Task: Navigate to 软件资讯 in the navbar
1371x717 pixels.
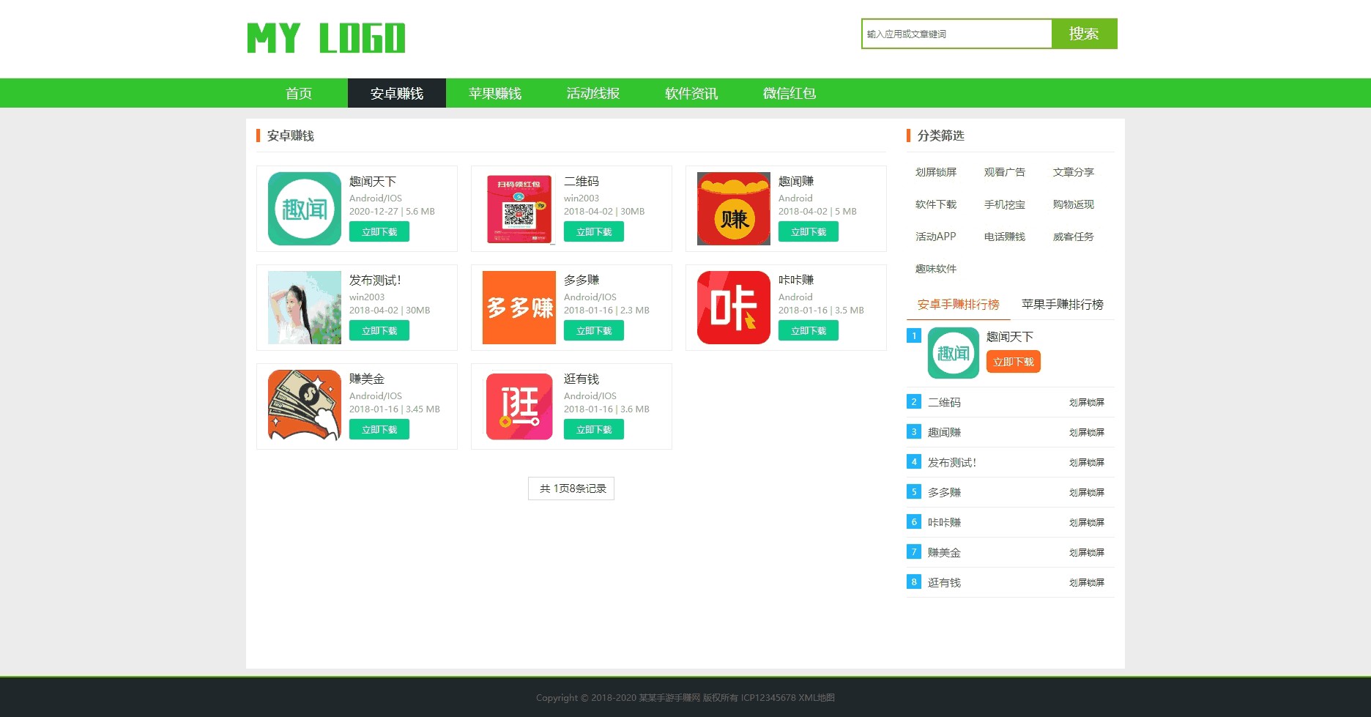Action: (690, 93)
